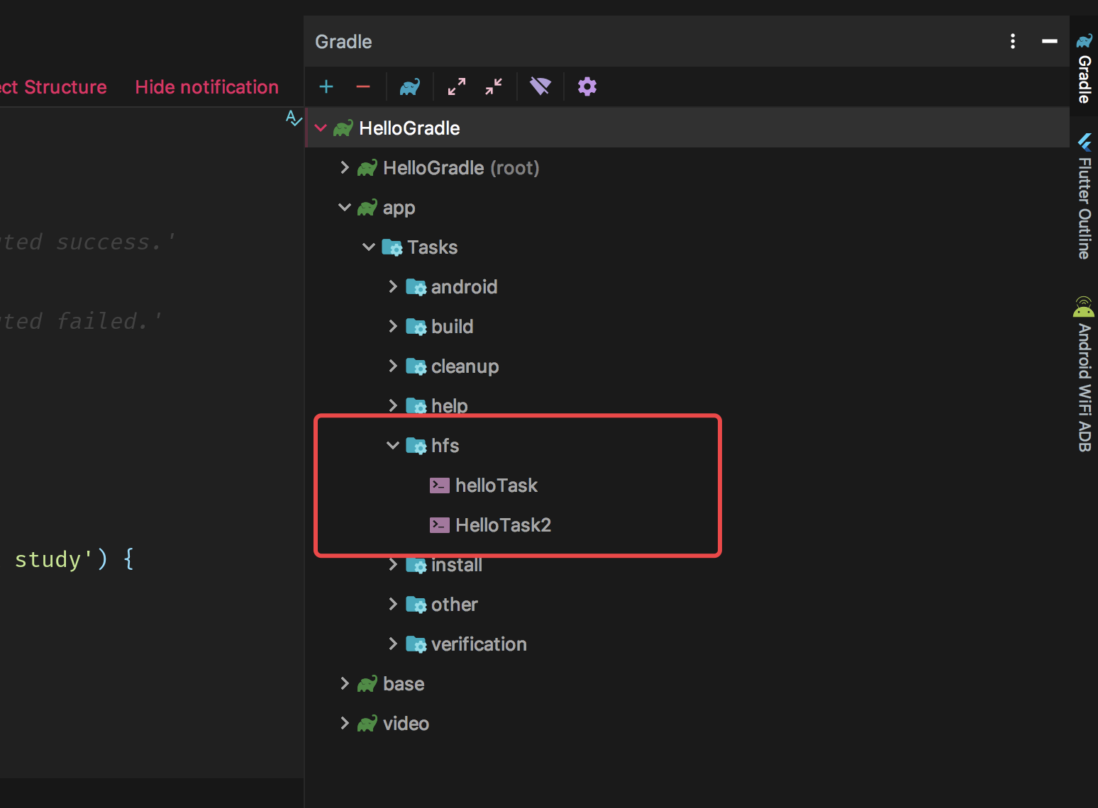Click the verification folder icon

pyautogui.click(x=416, y=644)
